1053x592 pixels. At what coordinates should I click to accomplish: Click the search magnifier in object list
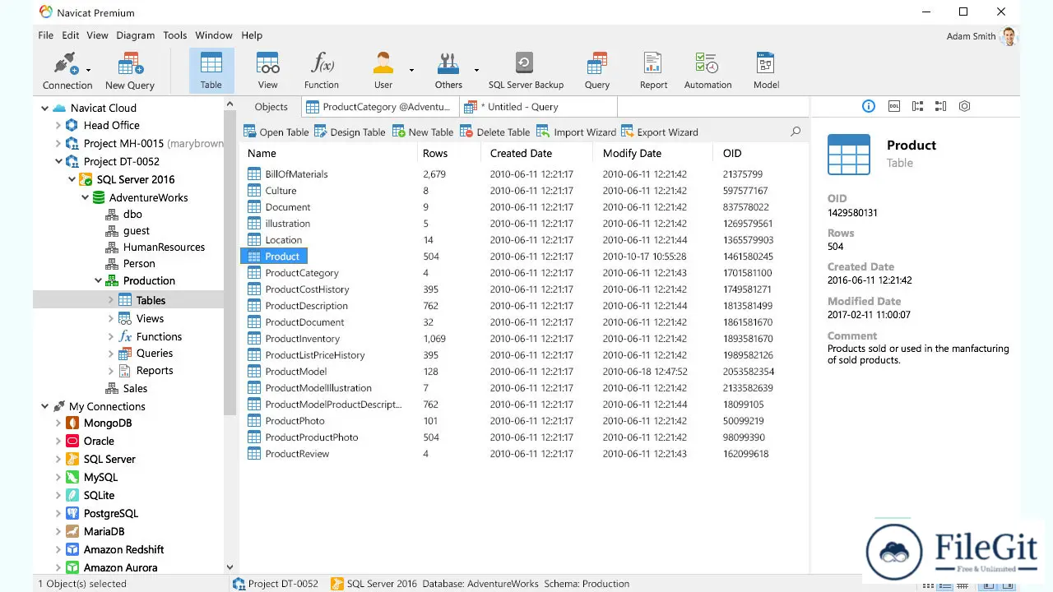click(x=796, y=132)
